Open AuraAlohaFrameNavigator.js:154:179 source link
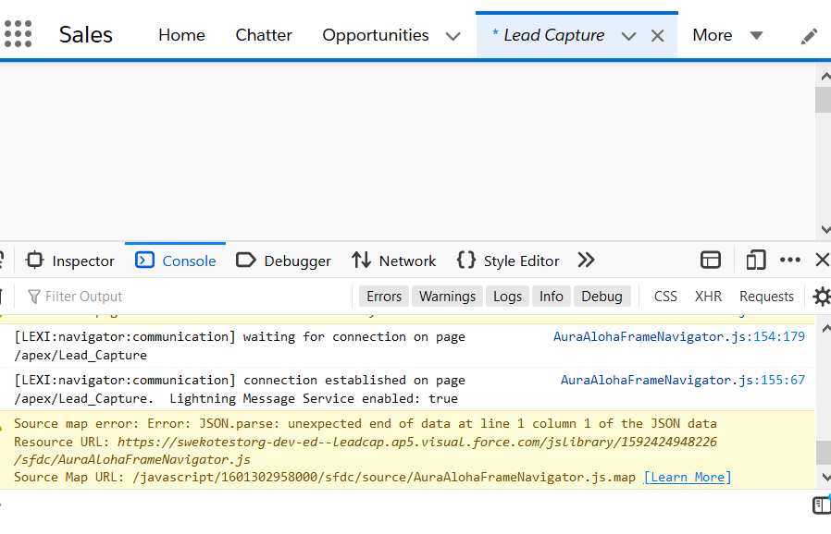831x534 pixels. (x=679, y=336)
